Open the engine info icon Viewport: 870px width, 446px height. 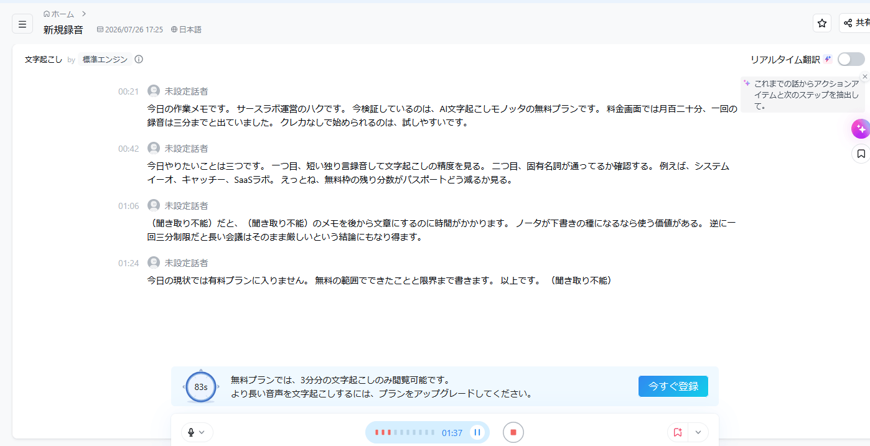139,60
